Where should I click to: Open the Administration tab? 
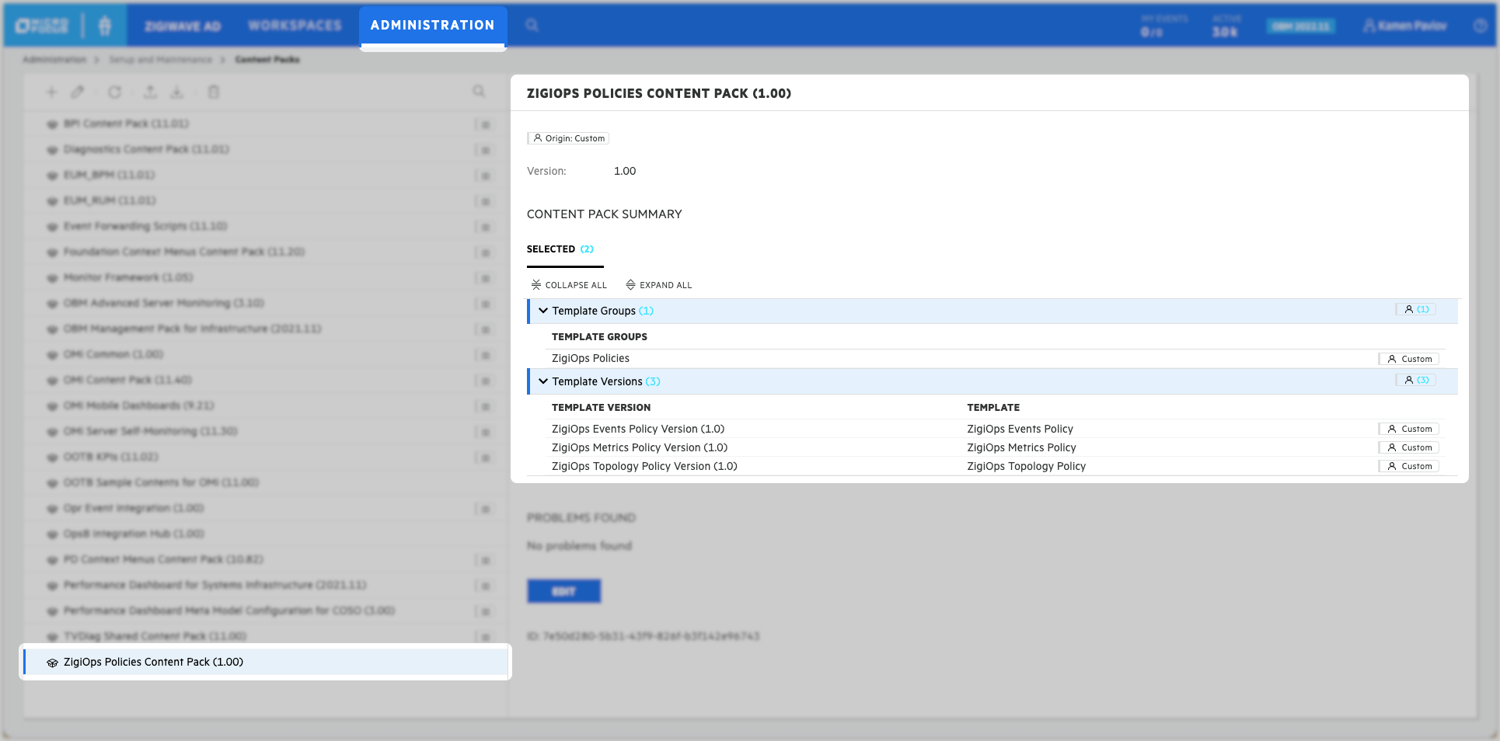point(432,26)
